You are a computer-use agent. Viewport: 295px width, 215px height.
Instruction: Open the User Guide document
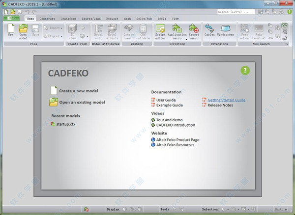click(x=163, y=100)
